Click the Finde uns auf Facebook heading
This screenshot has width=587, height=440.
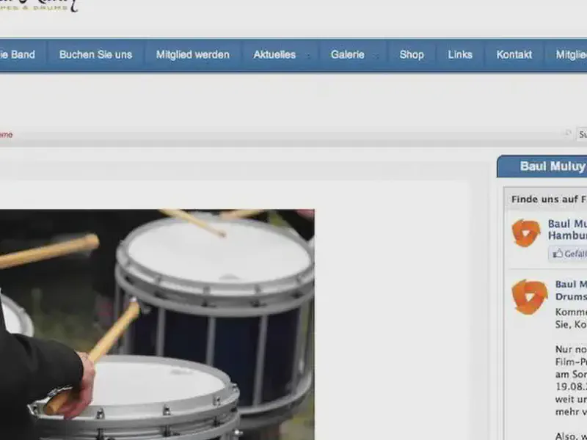click(x=549, y=199)
